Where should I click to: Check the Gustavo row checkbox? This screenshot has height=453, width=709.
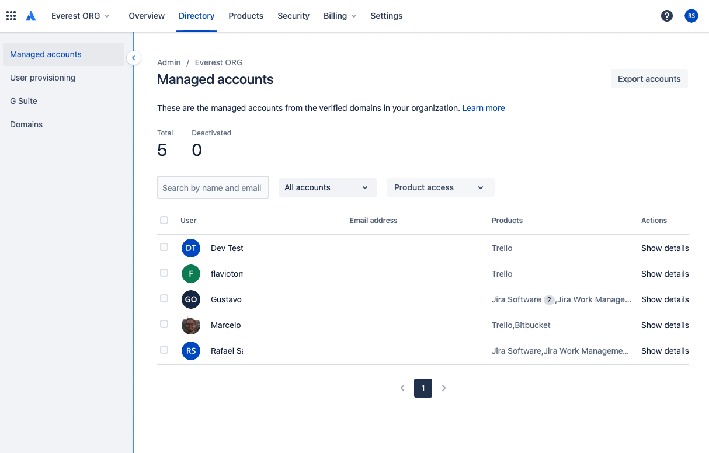164,298
